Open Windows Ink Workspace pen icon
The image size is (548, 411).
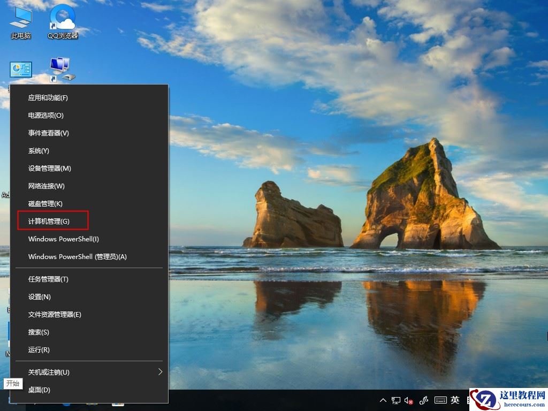[424, 400]
